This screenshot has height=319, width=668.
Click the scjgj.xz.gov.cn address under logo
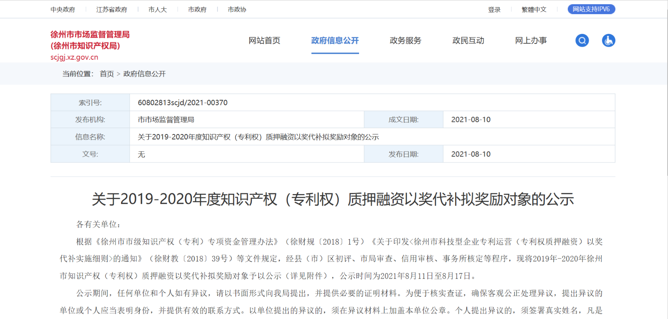click(74, 58)
